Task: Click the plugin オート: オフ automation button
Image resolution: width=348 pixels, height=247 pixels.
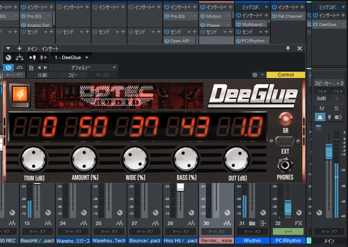Action: point(14,75)
